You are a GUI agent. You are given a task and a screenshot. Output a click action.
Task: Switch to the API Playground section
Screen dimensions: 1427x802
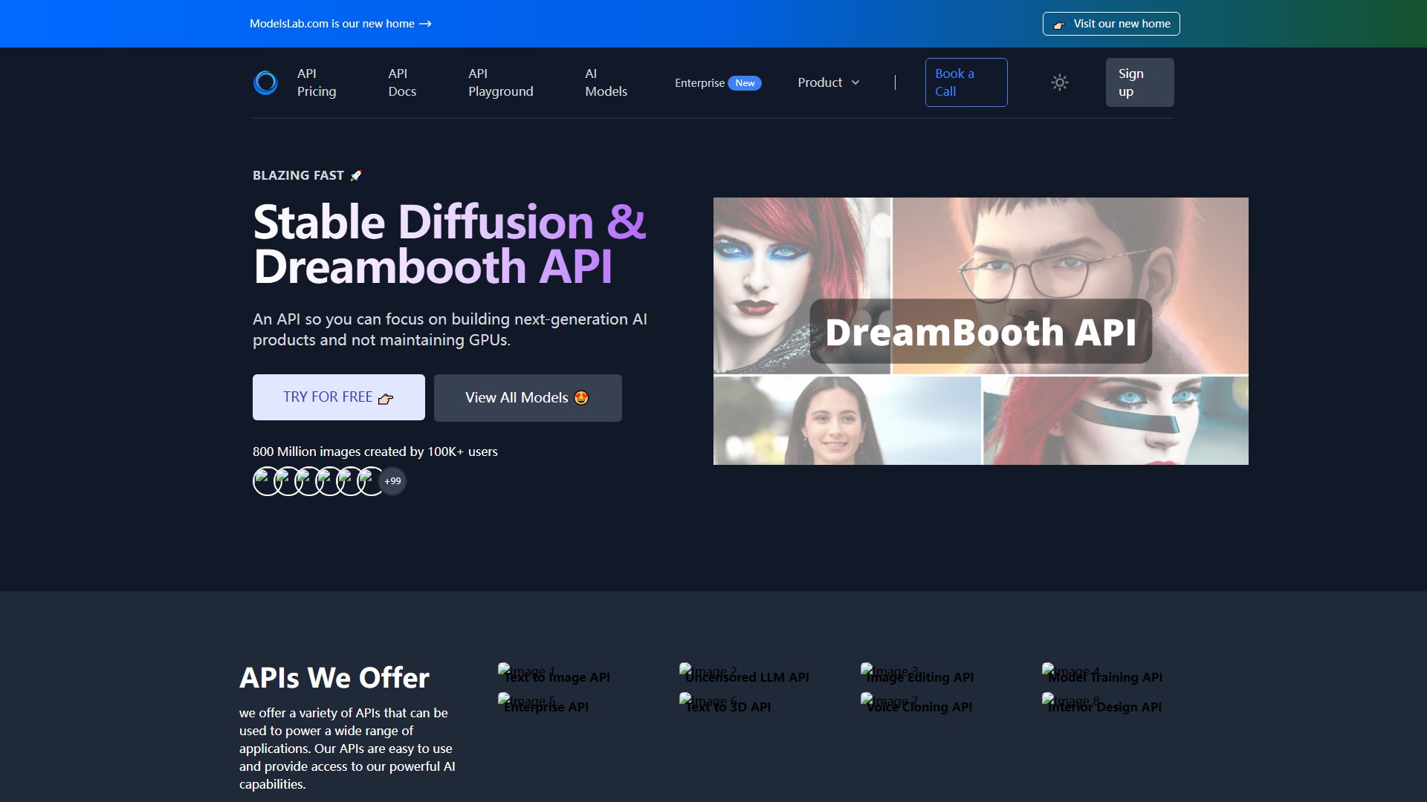click(500, 82)
